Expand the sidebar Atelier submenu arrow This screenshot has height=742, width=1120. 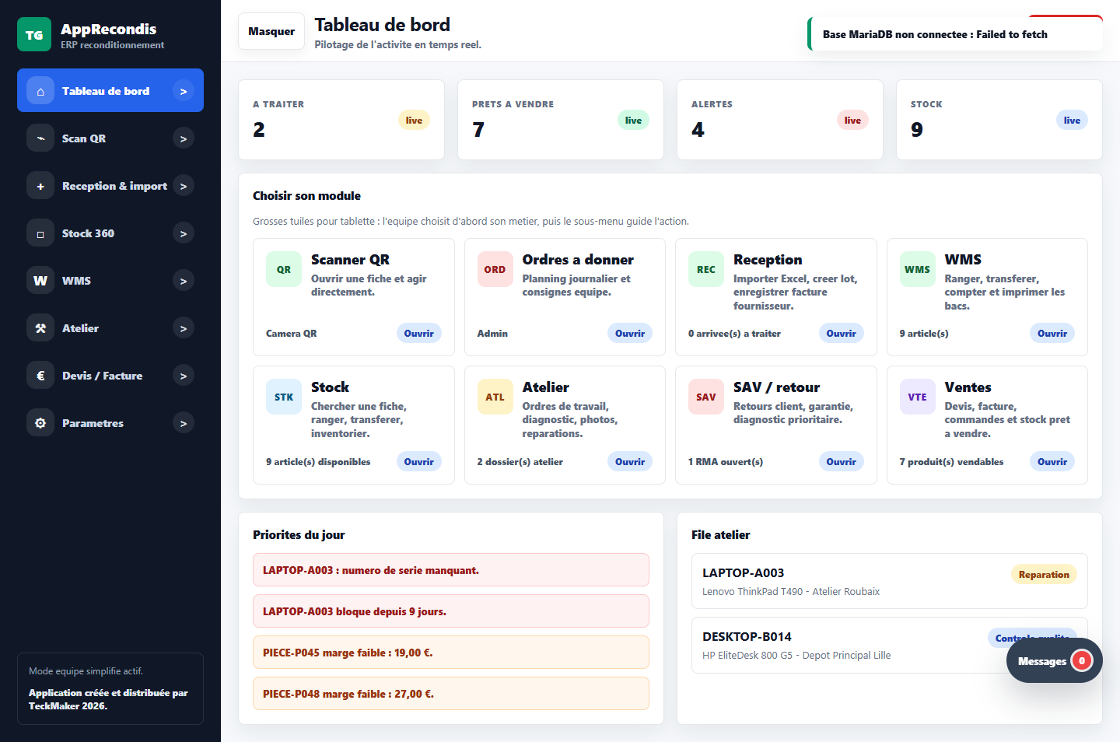(184, 328)
